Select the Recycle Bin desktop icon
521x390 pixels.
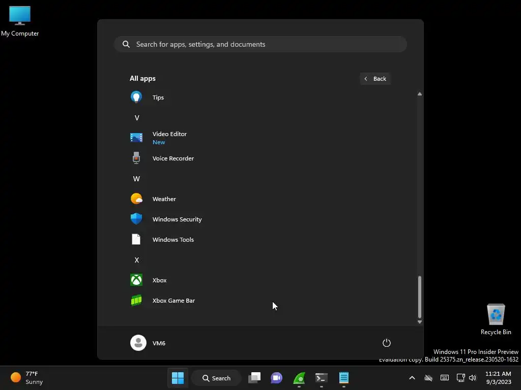(496, 319)
